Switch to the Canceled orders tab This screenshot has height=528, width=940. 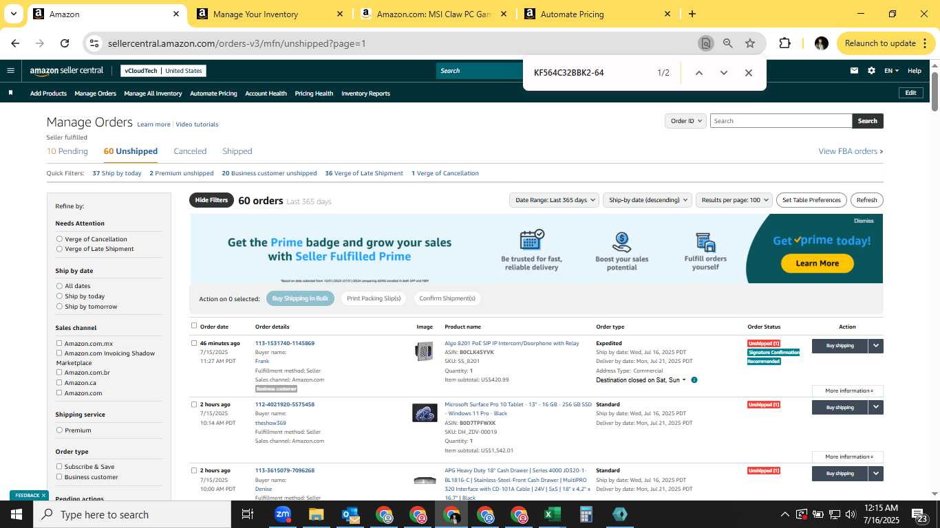190,151
